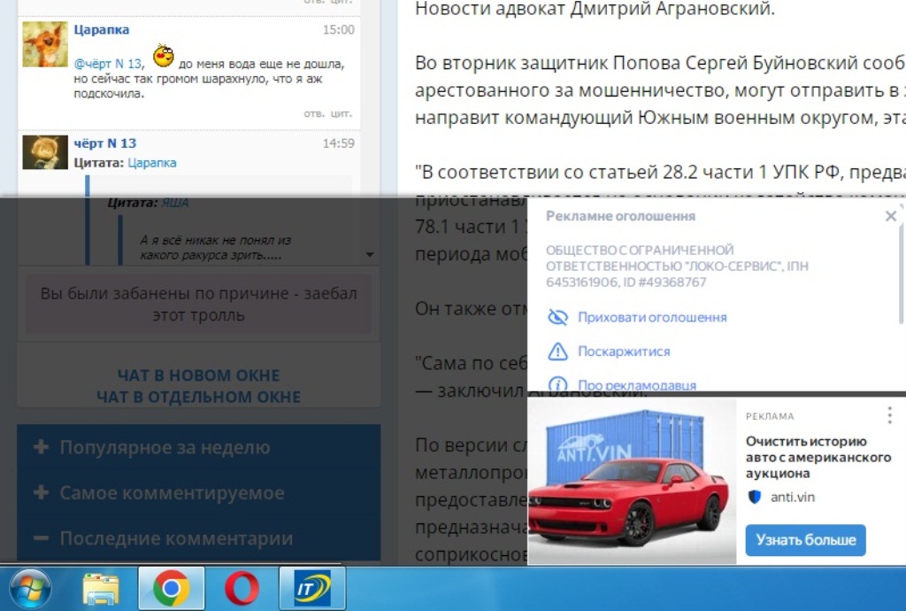Screen dimensions: 906x611
Task: Click the Рекламне оголошення heading
Action: (620, 216)
